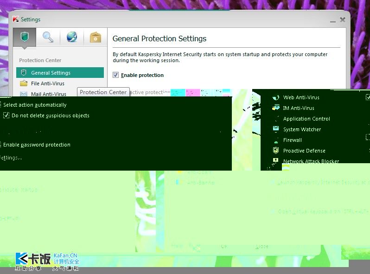The width and height of the screenshot is (370, 274).
Task: Select Application Control in the list
Action: [306, 119]
